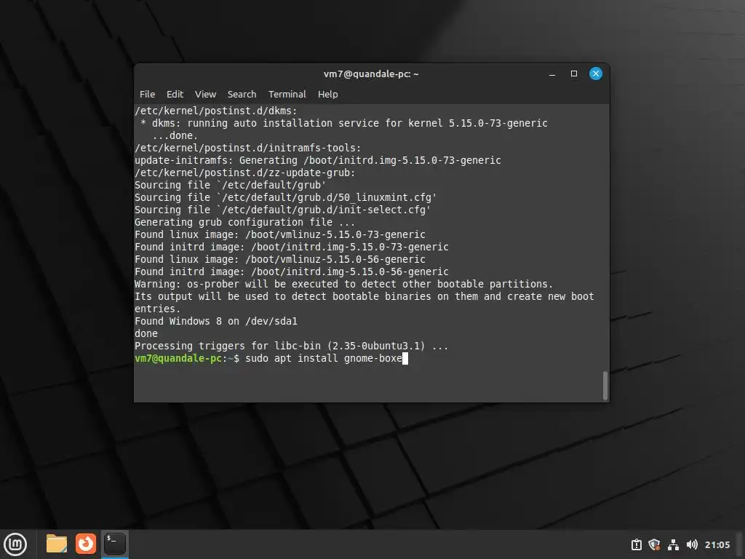Open the Terminal menu in the menu bar
The image size is (745, 559).
click(x=287, y=94)
